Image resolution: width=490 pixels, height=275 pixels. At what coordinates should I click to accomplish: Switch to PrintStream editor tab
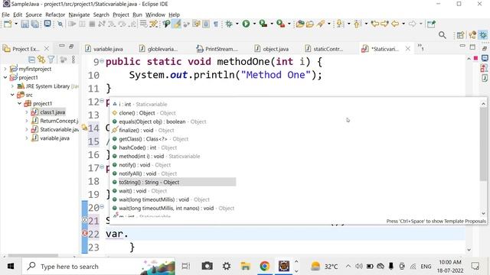tap(217, 49)
